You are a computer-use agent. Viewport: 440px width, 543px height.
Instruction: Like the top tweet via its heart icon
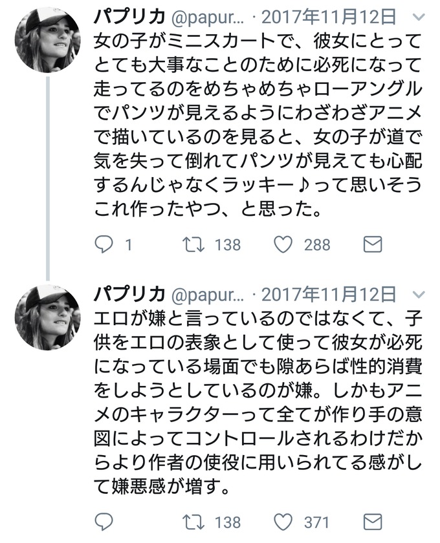tap(282, 244)
